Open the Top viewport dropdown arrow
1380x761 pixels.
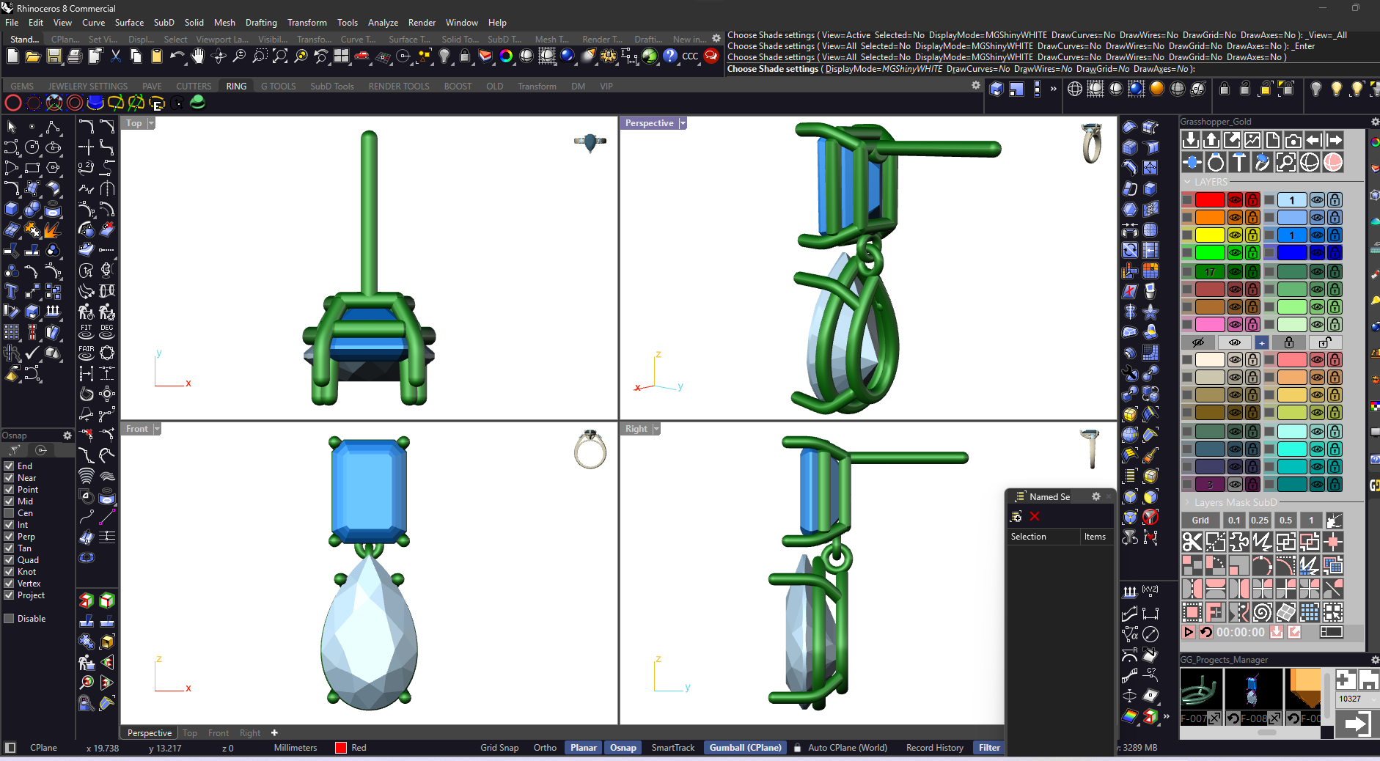151,123
